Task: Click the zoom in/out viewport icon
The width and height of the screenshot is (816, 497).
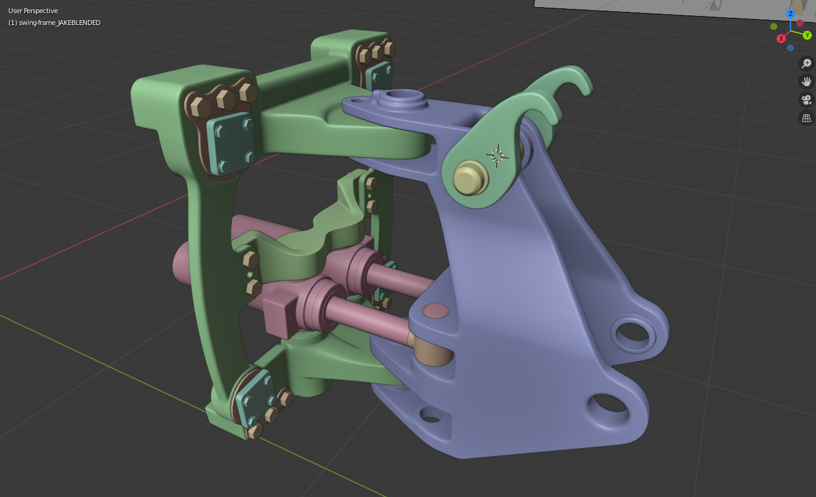Action: pyautogui.click(x=806, y=64)
